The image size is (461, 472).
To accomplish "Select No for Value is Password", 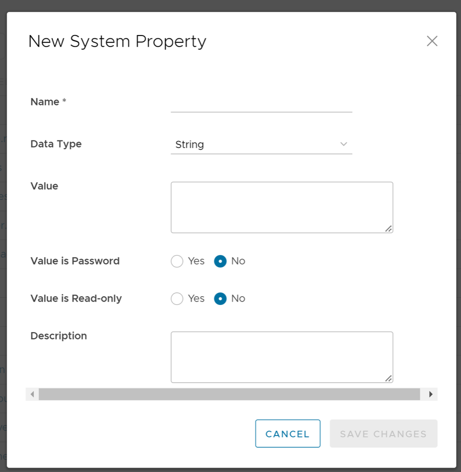I will tap(220, 261).
